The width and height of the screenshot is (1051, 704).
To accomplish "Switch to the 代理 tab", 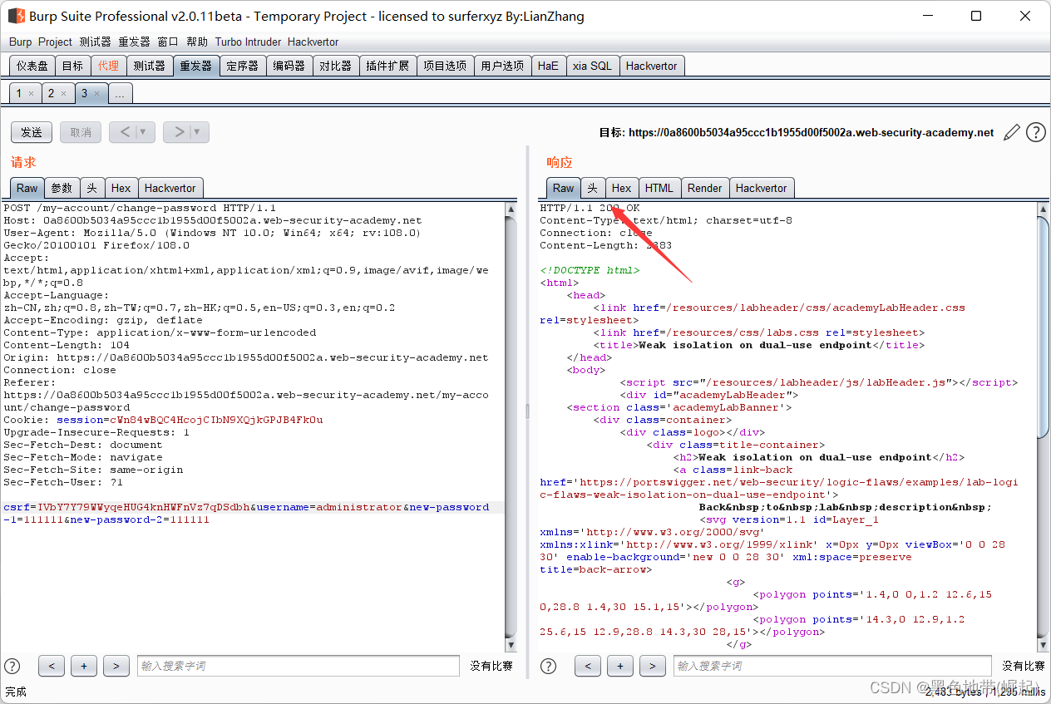I will [x=108, y=66].
